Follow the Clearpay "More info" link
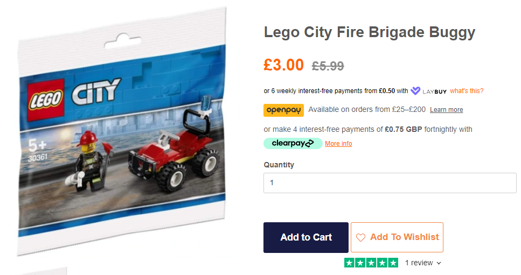This screenshot has width=521, height=275. click(x=338, y=144)
